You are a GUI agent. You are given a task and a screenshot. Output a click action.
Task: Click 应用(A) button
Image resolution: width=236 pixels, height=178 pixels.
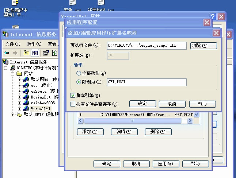(166, 164)
